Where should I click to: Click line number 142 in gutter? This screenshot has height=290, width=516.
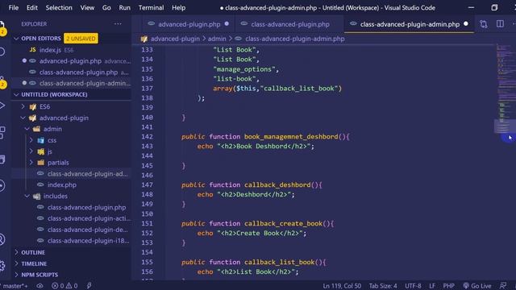(147, 136)
